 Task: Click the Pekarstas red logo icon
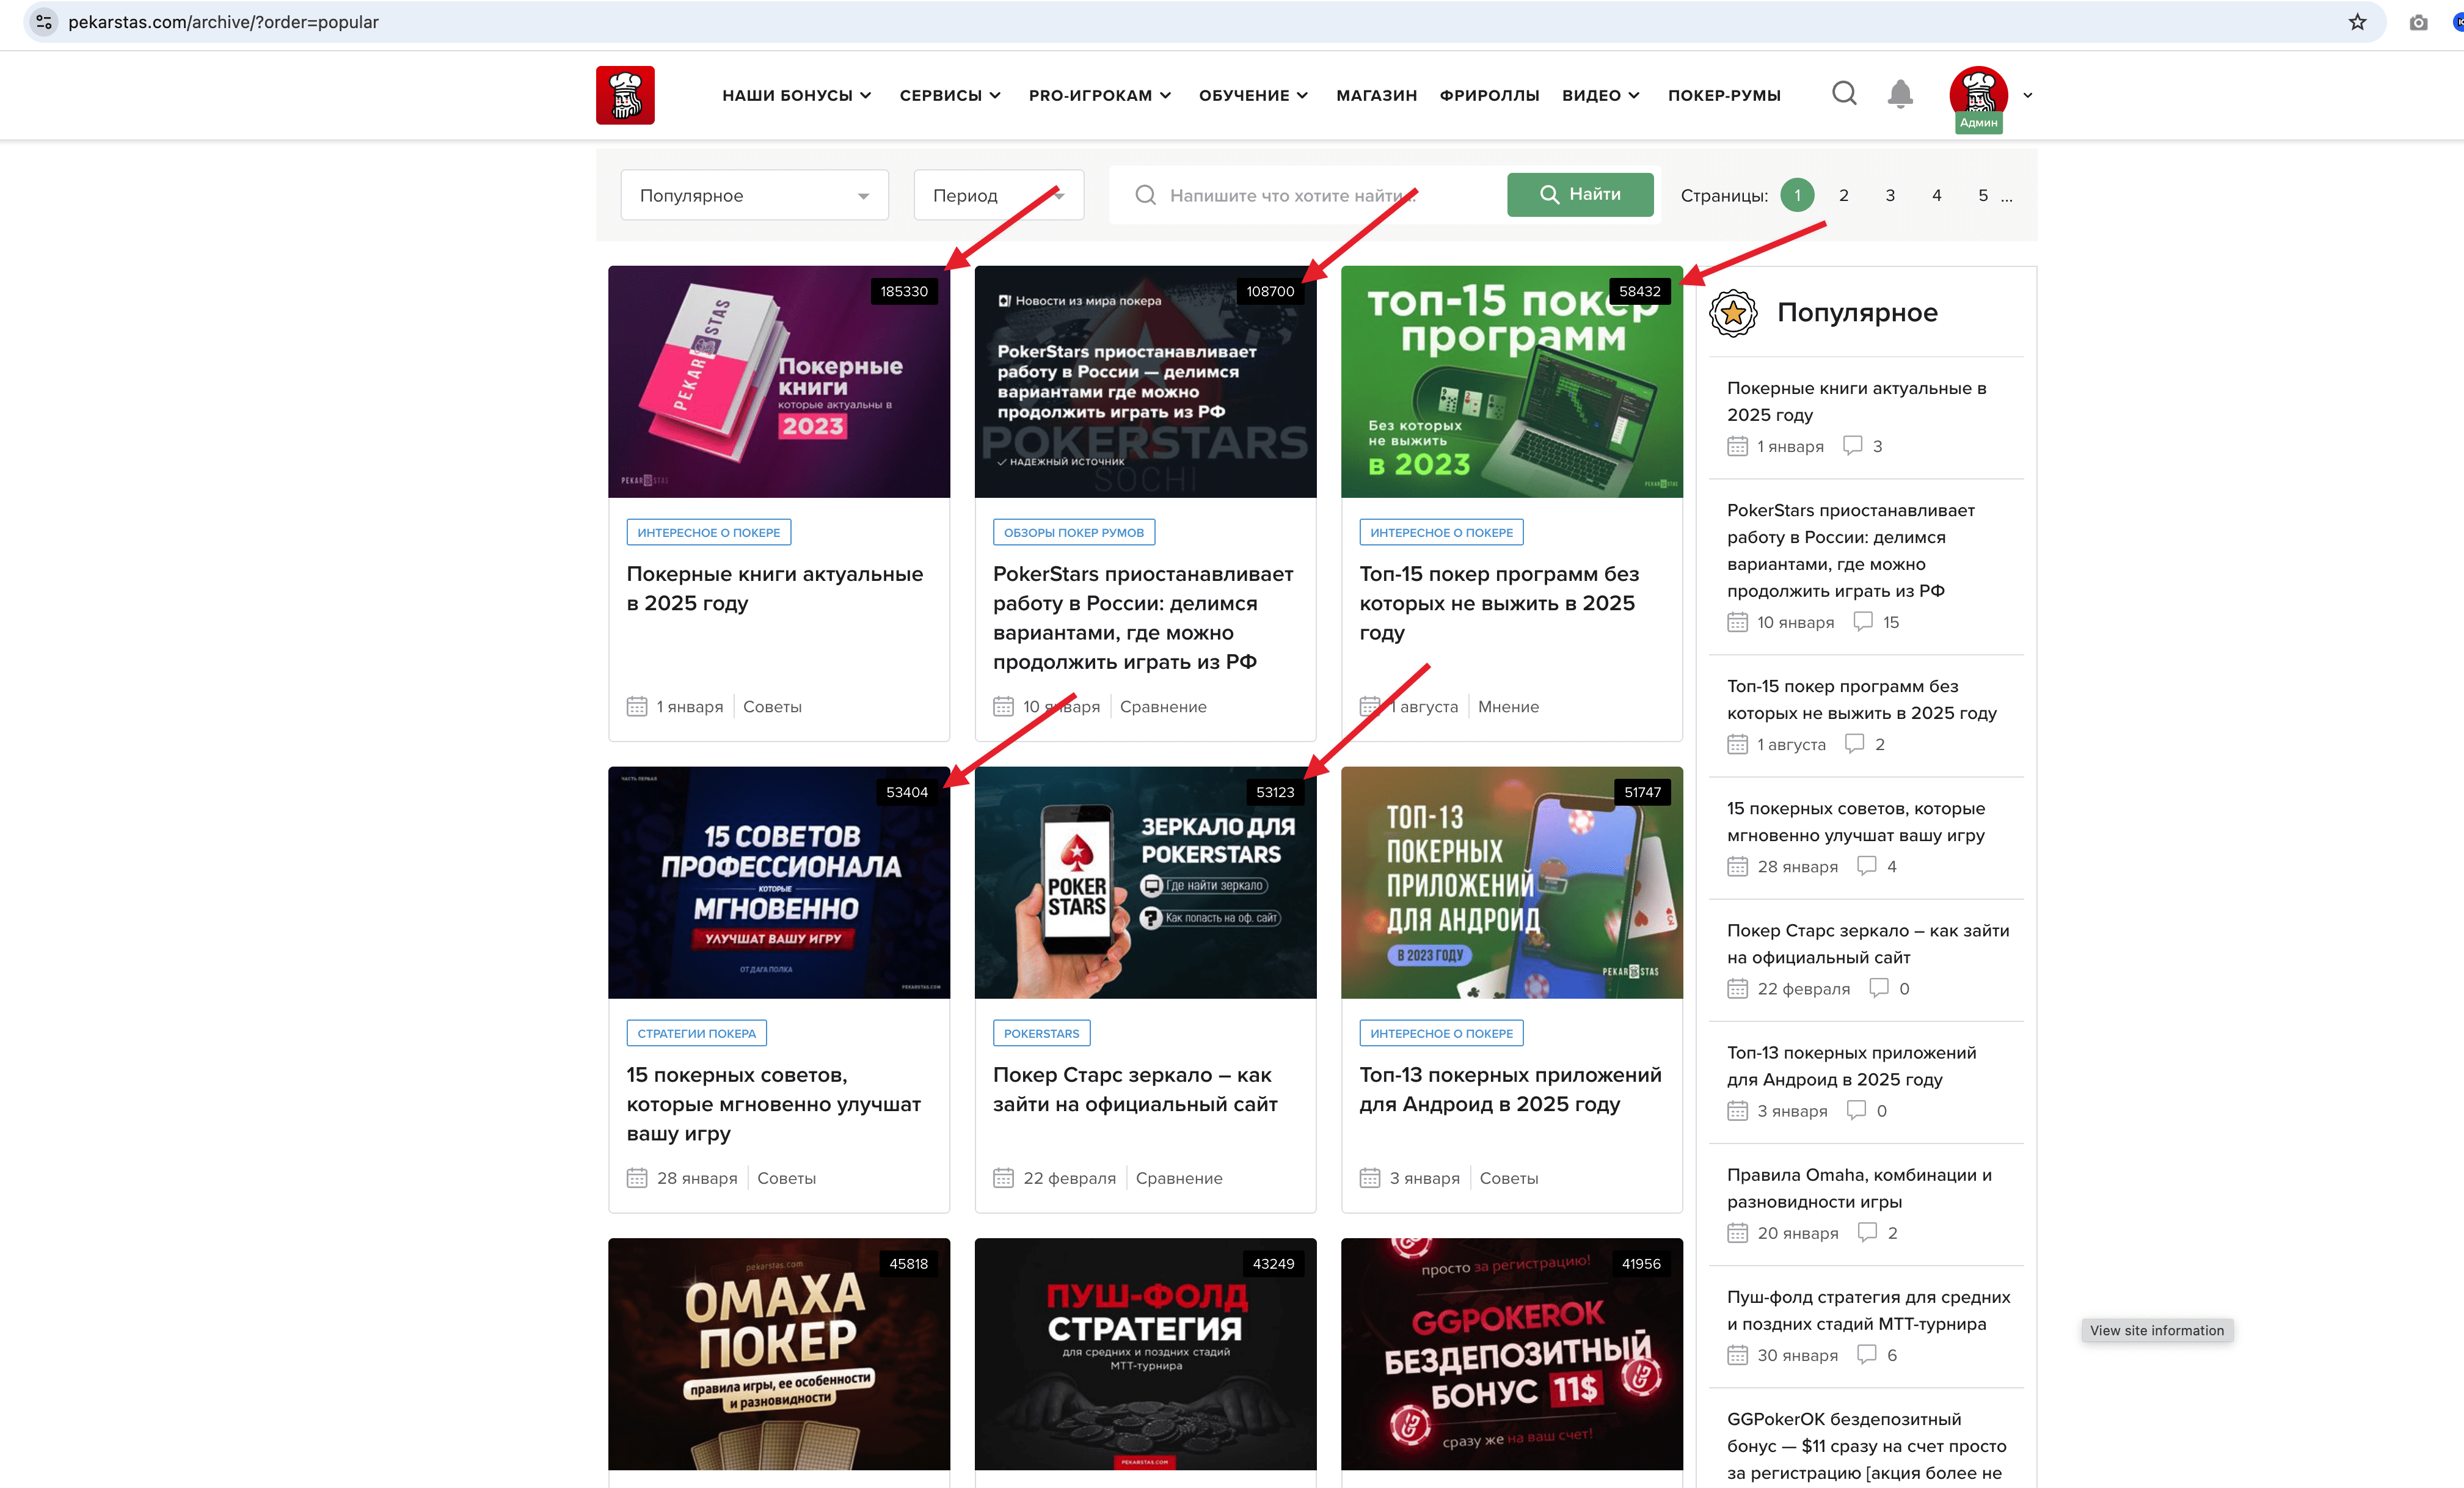pos(625,95)
